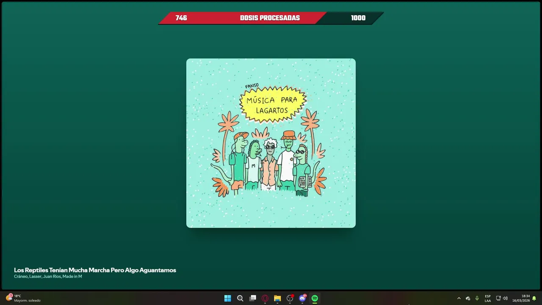542x305 pixels.
Task: Open the weather widget showing 18°C
Action: [23, 298]
